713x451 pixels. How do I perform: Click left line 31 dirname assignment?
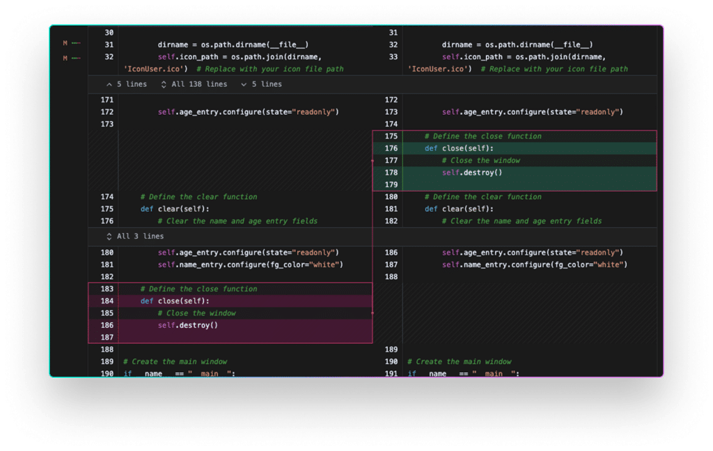[233, 45]
